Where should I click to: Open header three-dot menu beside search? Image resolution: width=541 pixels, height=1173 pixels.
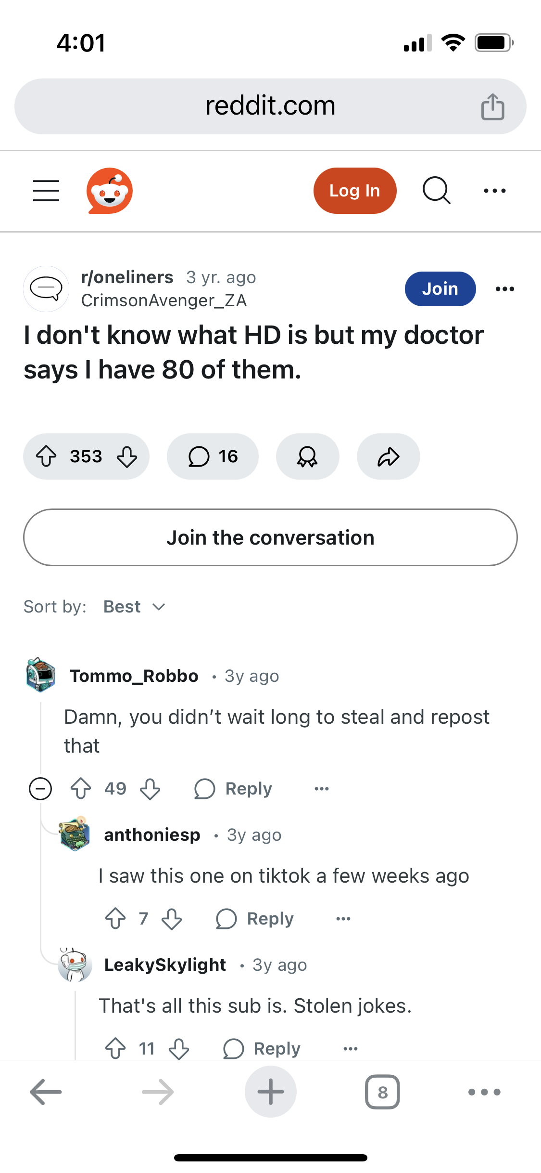(495, 191)
